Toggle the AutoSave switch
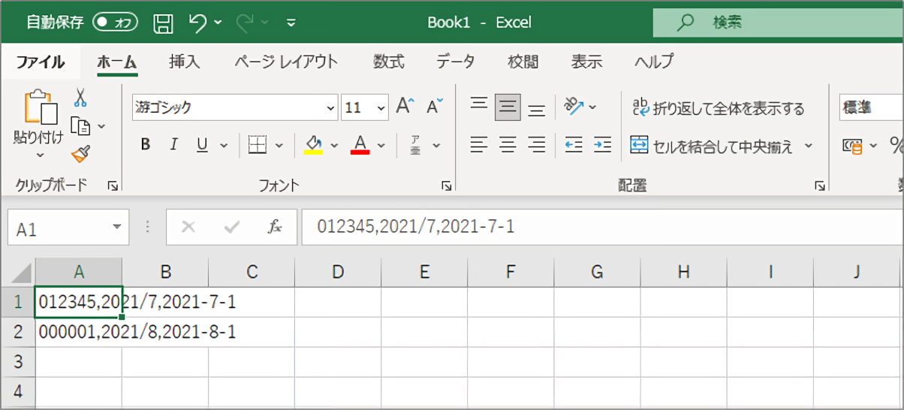The image size is (904, 410). pyautogui.click(x=115, y=23)
